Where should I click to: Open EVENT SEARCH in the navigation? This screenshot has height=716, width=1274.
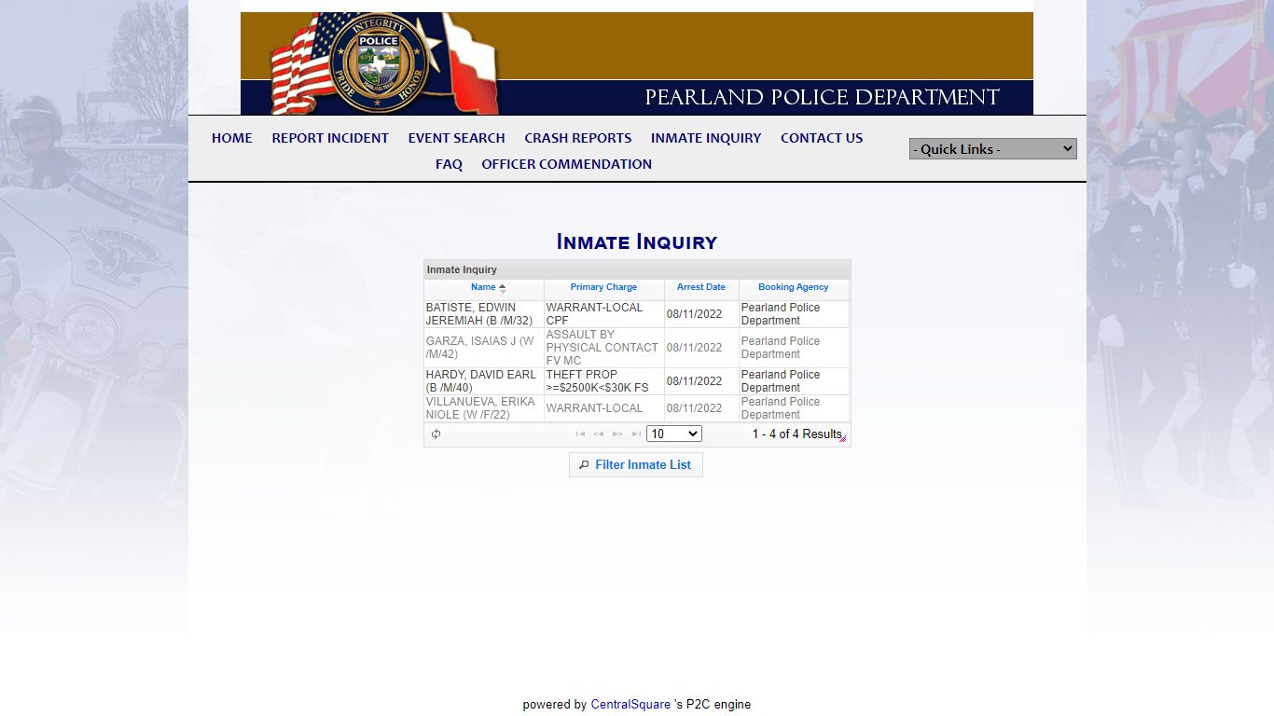pyautogui.click(x=456, y=138)
